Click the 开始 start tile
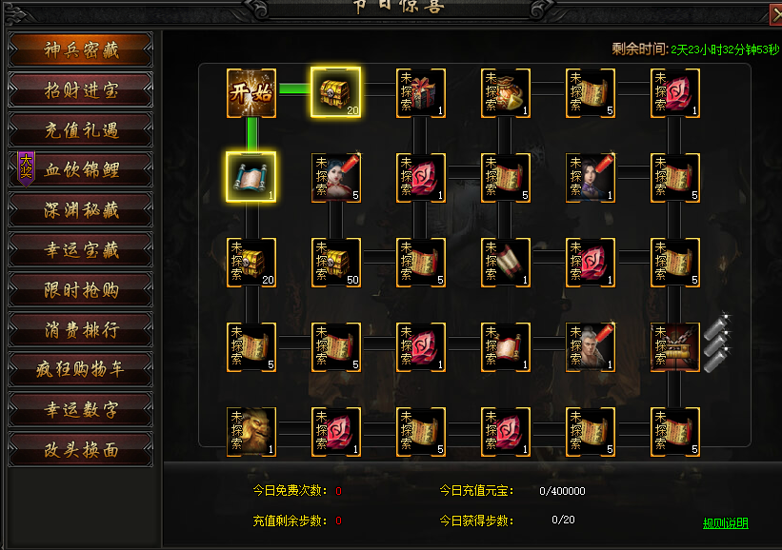The image size is (782, 550). click(x=251, y=93)
